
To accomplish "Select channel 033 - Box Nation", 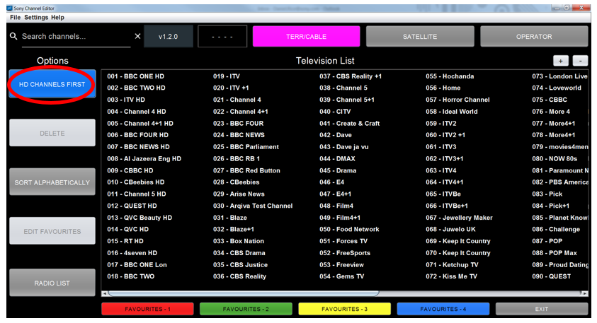I will [x=239, y=241].
